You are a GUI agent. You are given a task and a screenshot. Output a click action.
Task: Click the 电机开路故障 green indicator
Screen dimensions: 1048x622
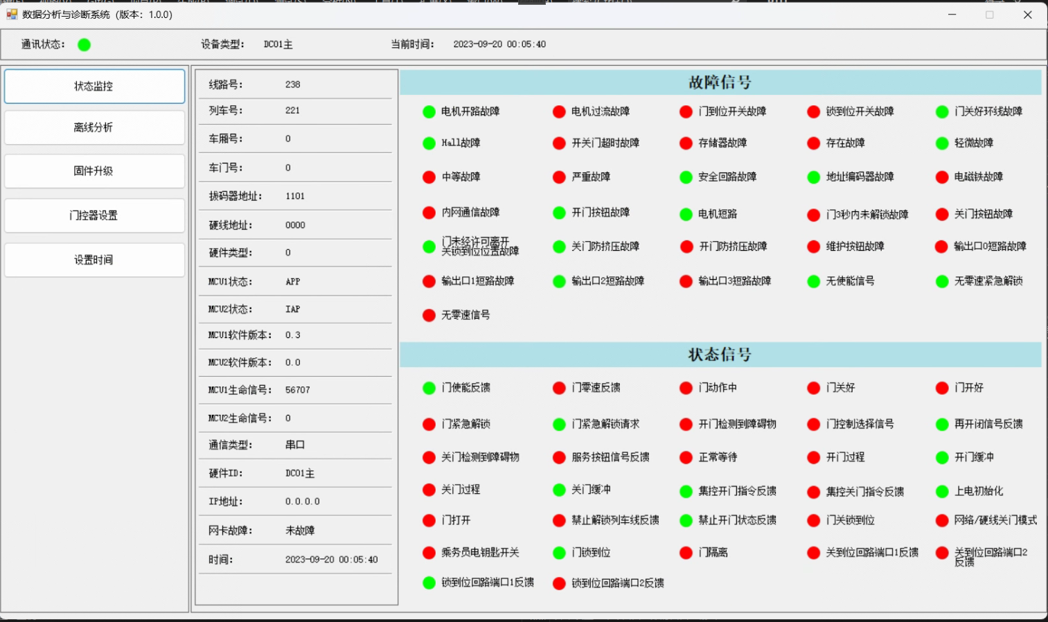[429, 112]
